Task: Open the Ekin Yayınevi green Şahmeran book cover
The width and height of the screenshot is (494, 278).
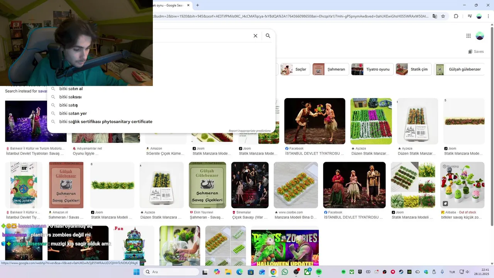Action: pos(207,185)
